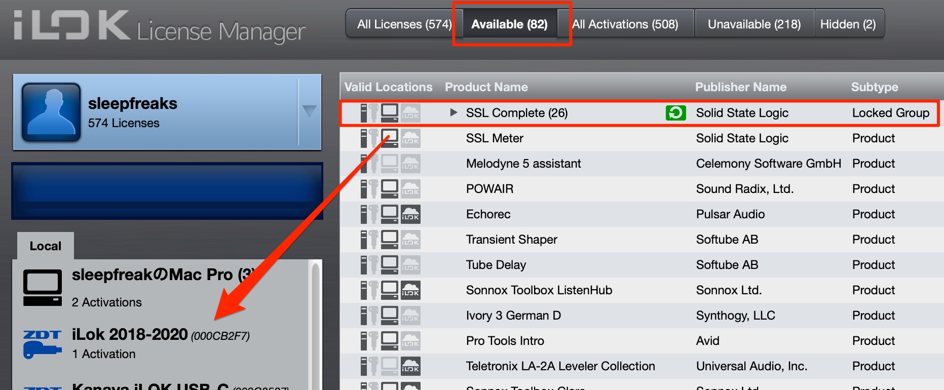
Task: Sort by the Valid Locations column header
Action: click(x=388, y=87)
